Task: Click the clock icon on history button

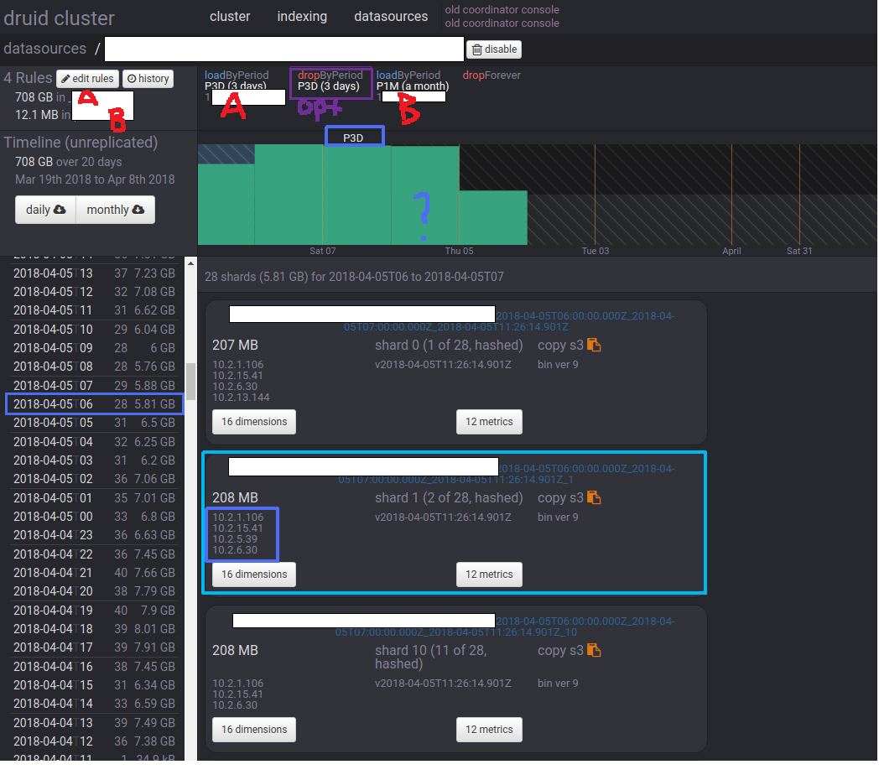Action: [x=132, y=79]
